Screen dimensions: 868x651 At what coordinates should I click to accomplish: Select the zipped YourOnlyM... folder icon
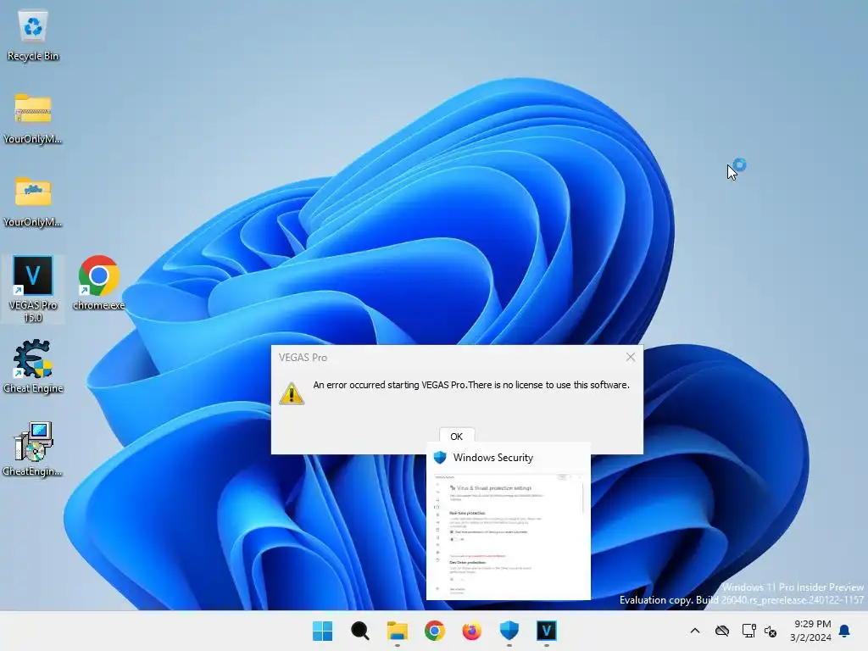[x=33, y=119]
